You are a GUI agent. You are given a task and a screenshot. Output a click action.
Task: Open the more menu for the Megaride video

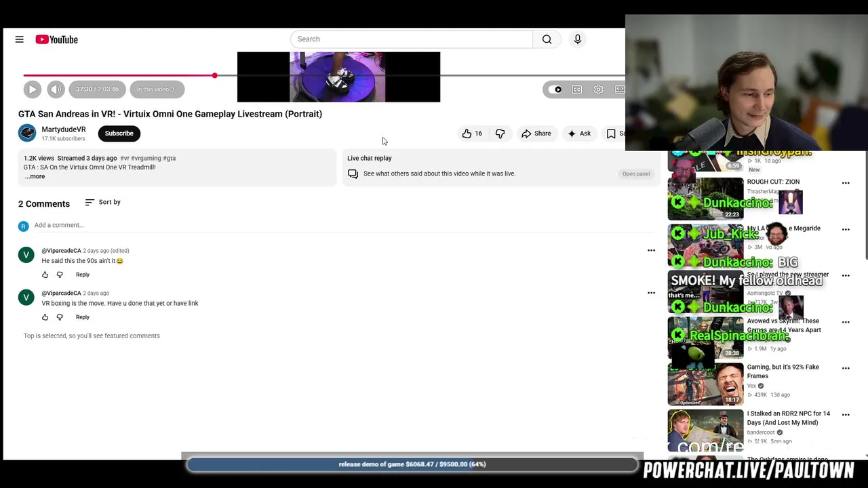pyautogui.click(x=846, y=229)
